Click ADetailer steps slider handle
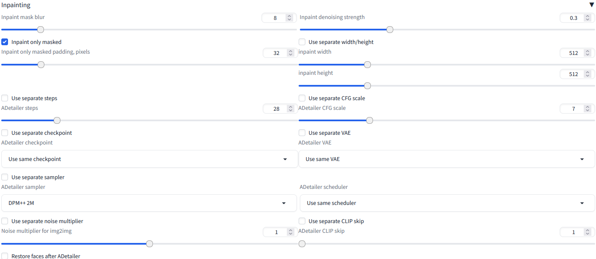The width and height of the screenshot is (596, 259). [57, 120]
